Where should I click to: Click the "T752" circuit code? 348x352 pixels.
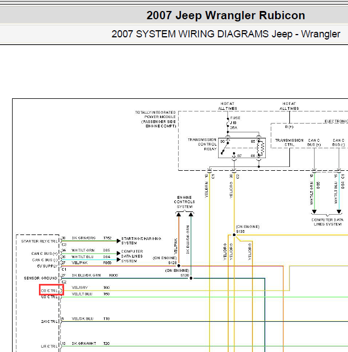107,238
